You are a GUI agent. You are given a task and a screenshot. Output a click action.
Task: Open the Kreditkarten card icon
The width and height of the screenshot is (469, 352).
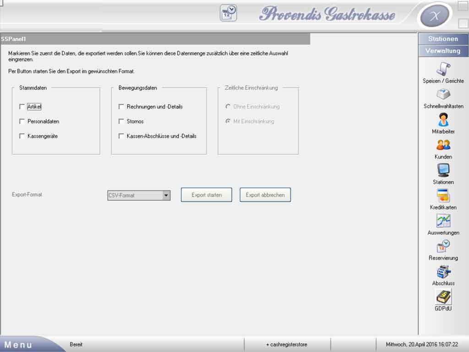click(x=443, y=196)
